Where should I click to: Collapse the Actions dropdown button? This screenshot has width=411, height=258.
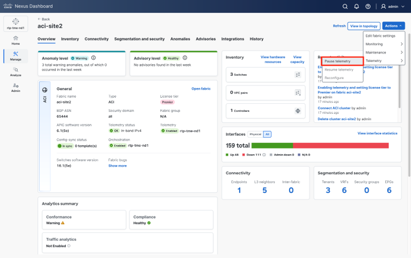click(x=393, y=26)
